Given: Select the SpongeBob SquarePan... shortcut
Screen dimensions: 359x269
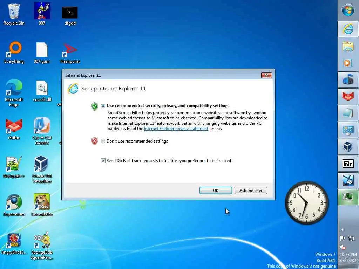Looking at the screenshot, I should 42,246.
